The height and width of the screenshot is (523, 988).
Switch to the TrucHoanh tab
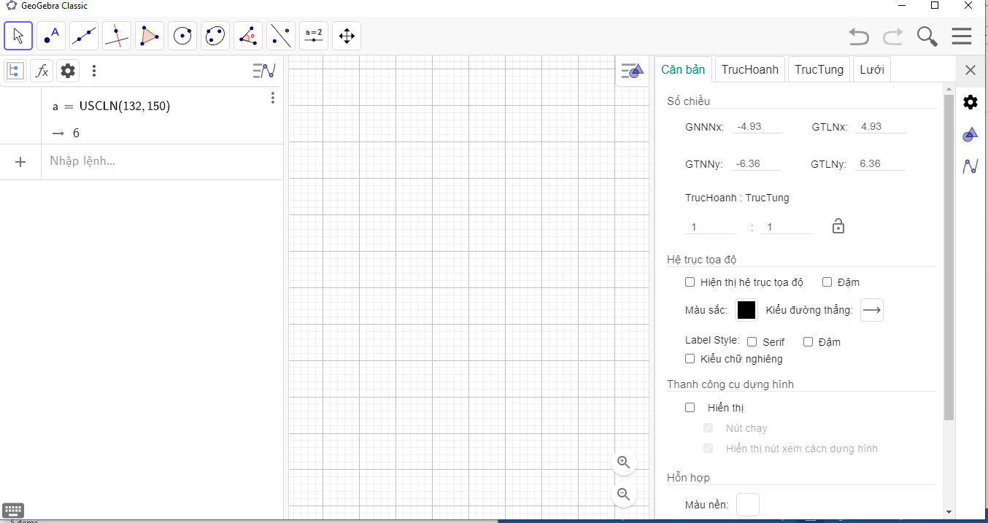pyautogui.click(x=749, y=70)
